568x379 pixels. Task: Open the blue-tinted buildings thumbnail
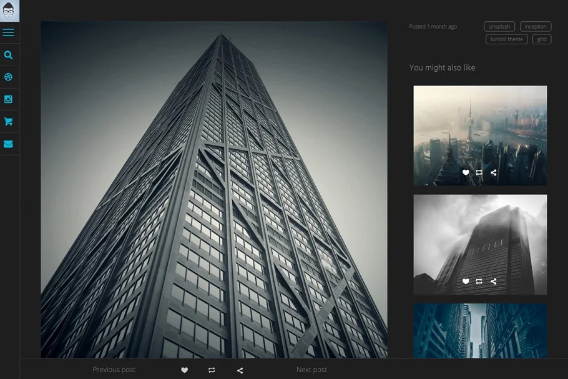[x=480, y=330]
